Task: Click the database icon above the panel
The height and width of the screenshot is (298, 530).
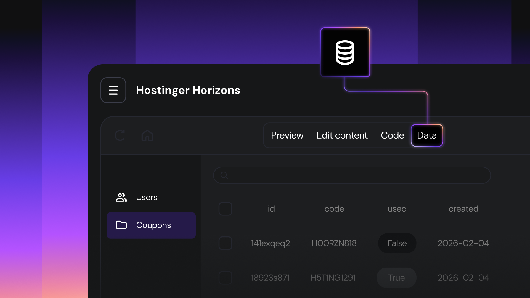Action: click(345, 52)
